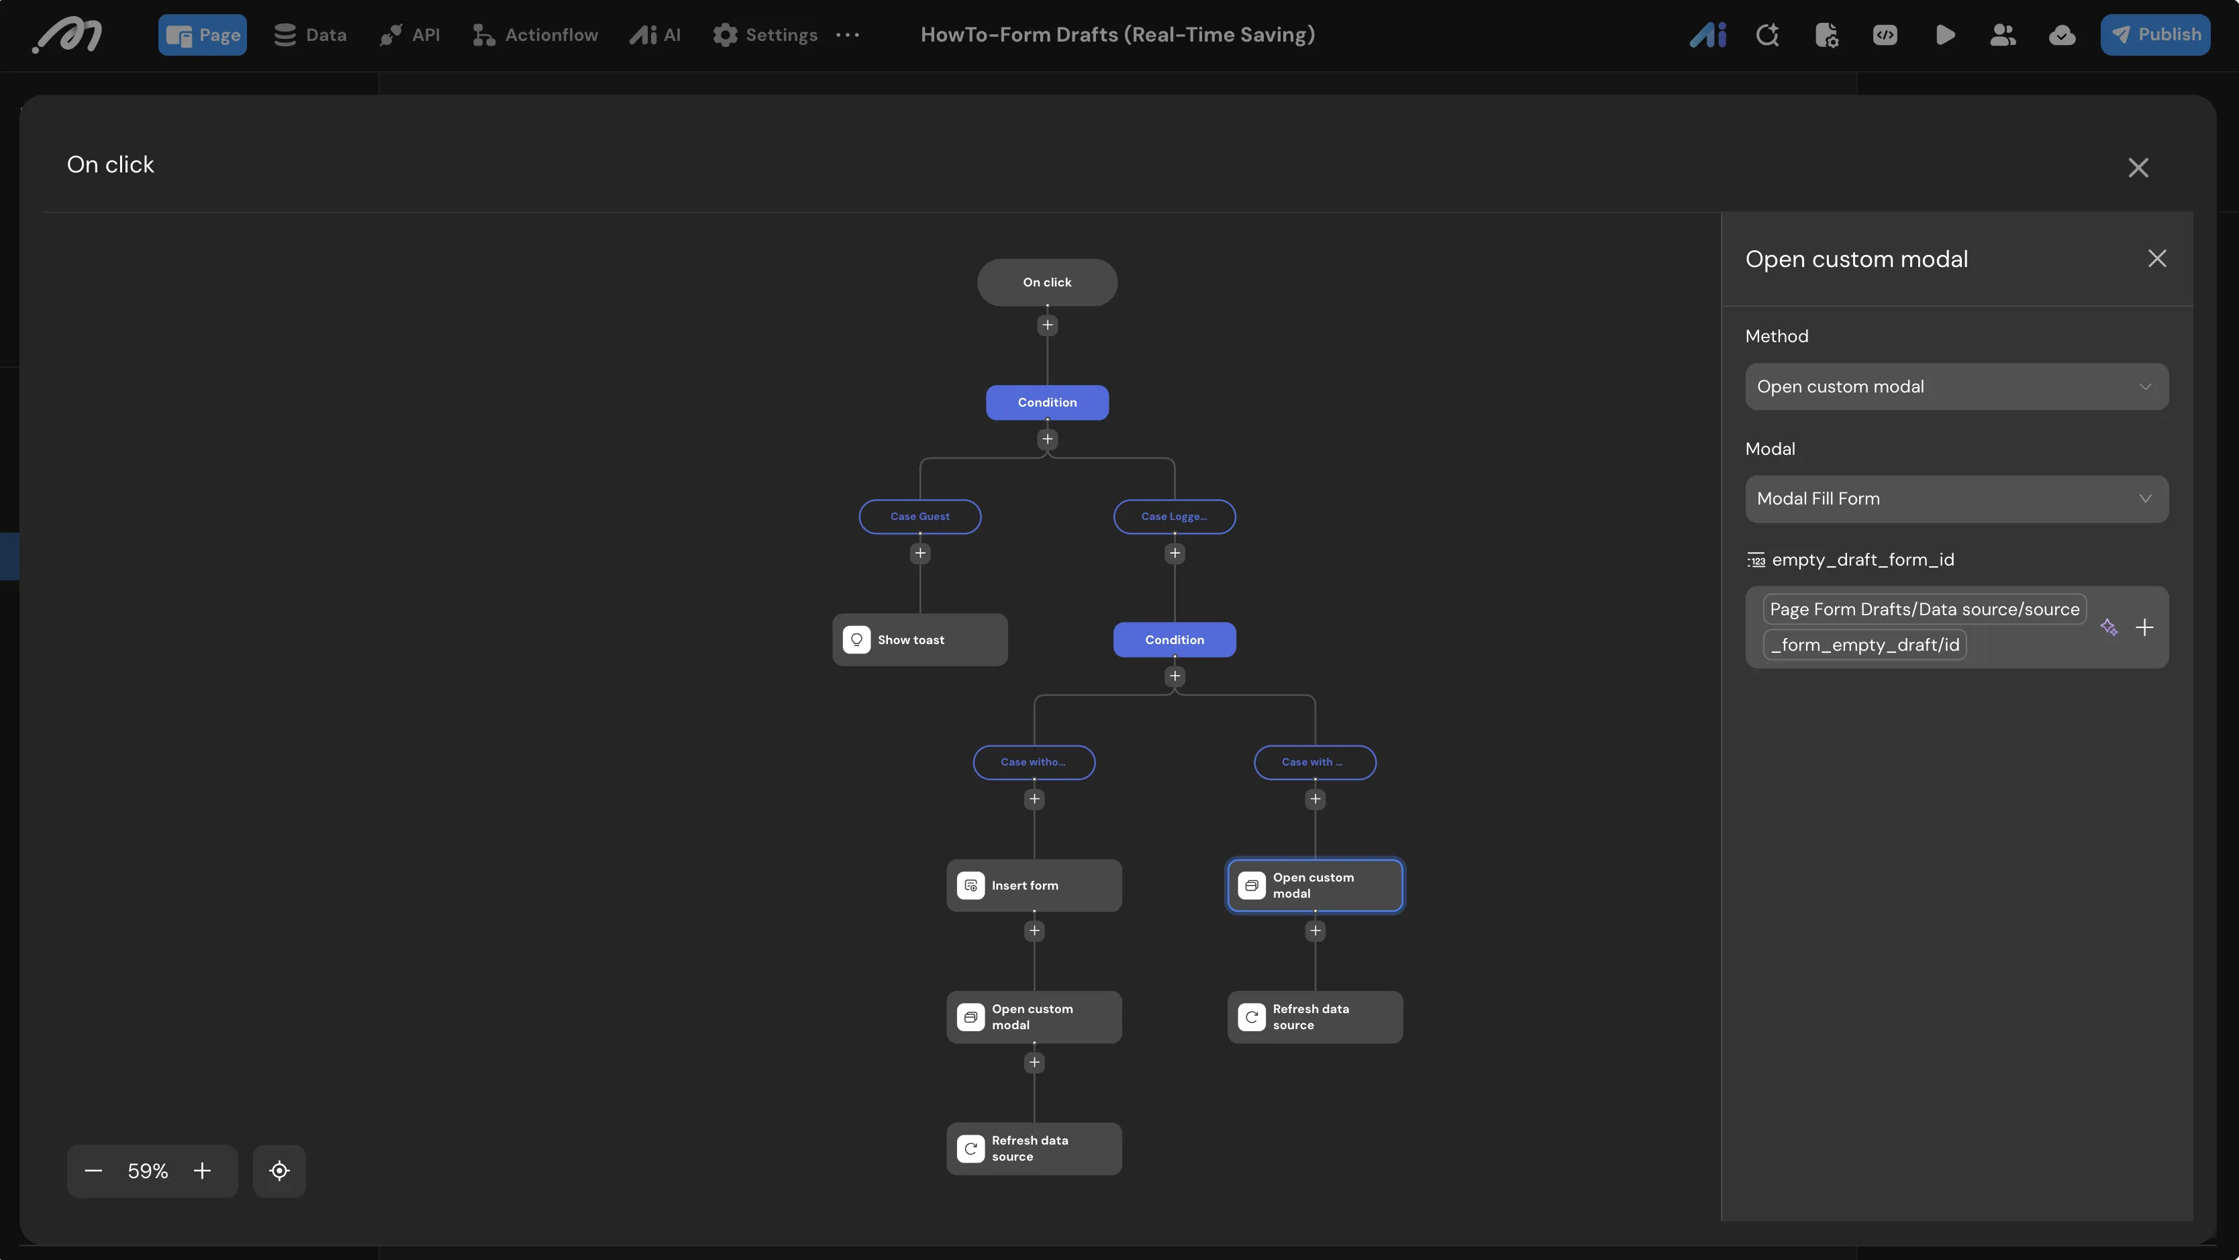Select the top Condition node
This screenshot has width=2239, height=1260.
click(x=1046, y=403)
